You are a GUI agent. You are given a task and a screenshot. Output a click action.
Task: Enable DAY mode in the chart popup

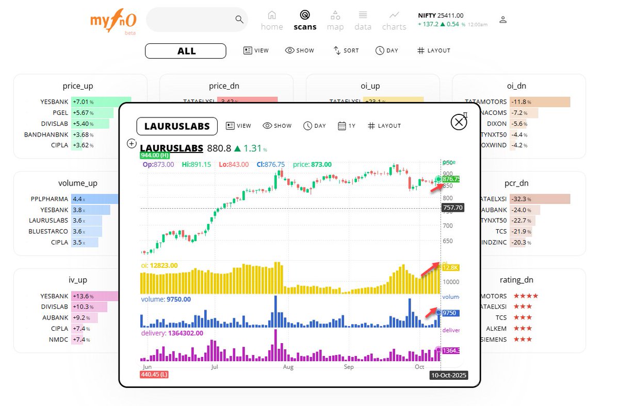314,125
